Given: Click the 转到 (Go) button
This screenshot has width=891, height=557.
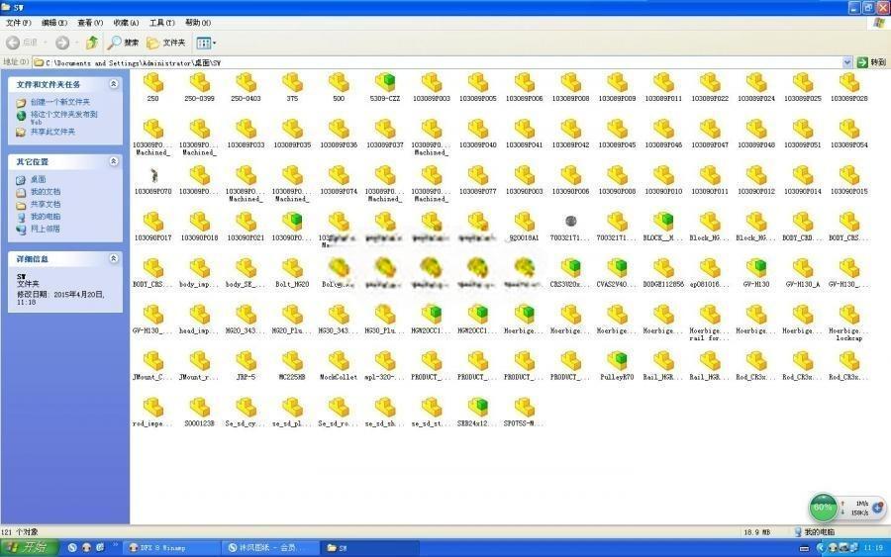Looking at the screenshot, I should [x=871, y=62].
